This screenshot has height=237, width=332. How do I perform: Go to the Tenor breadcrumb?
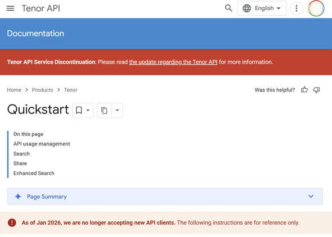click(70, 90)
